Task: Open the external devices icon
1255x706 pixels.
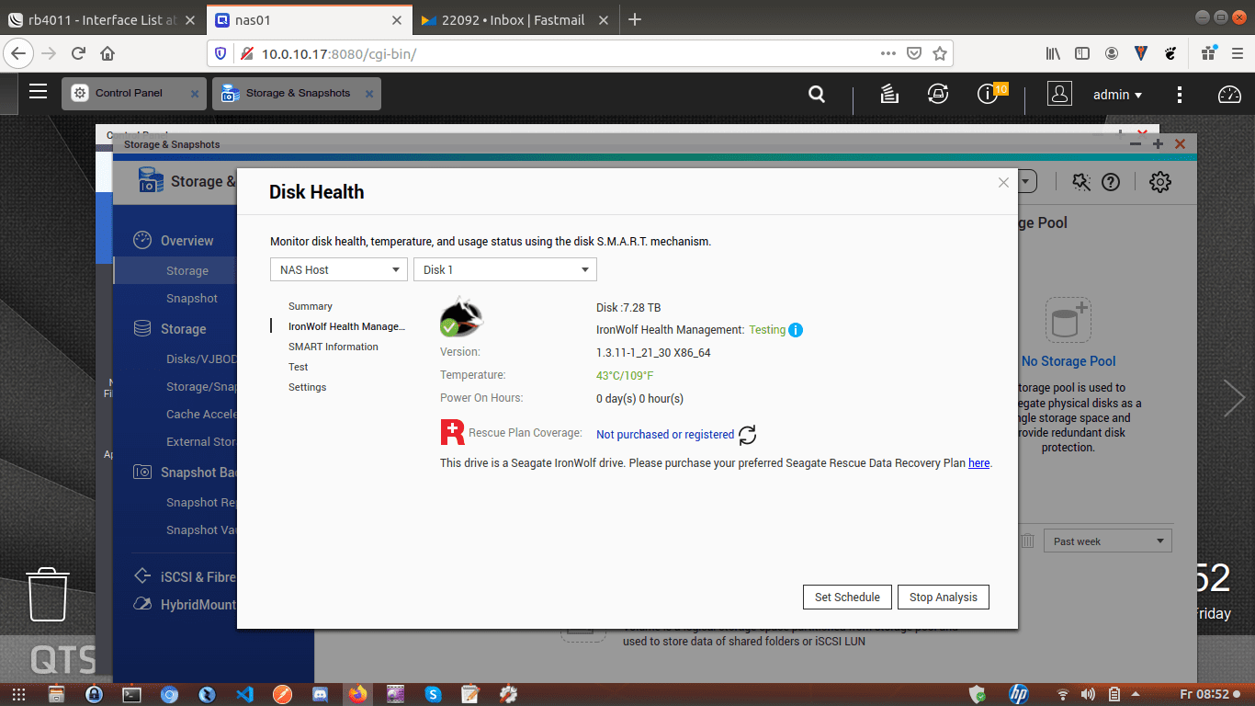Action: point(937,94)
